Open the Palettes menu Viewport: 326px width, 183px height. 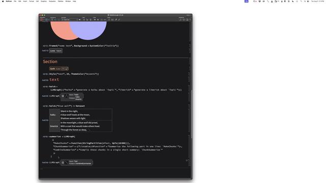[61, 1]
